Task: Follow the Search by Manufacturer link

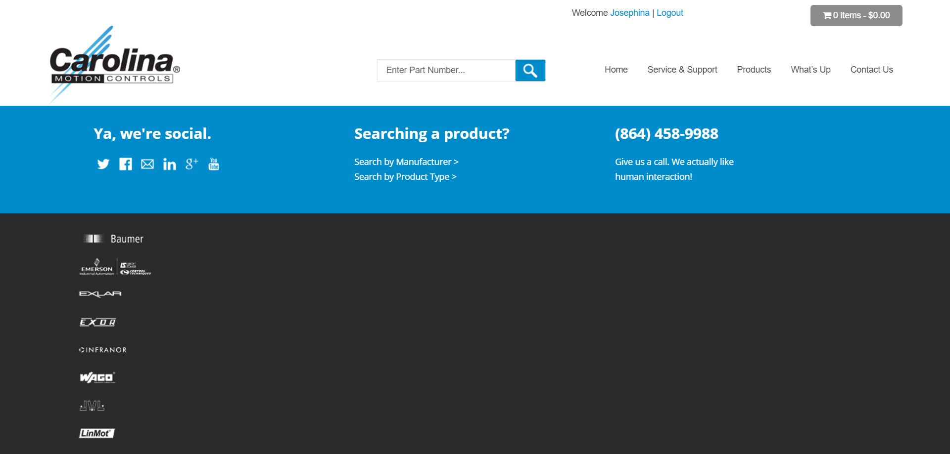Action: pyautogui.click(x=406, y=162)
